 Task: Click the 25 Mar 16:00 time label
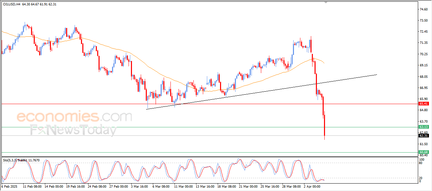pos(270,186)
